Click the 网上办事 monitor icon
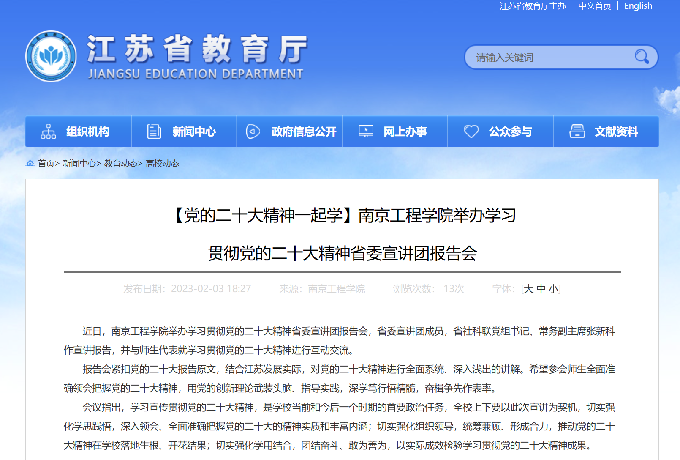 (x=366, y=131)
